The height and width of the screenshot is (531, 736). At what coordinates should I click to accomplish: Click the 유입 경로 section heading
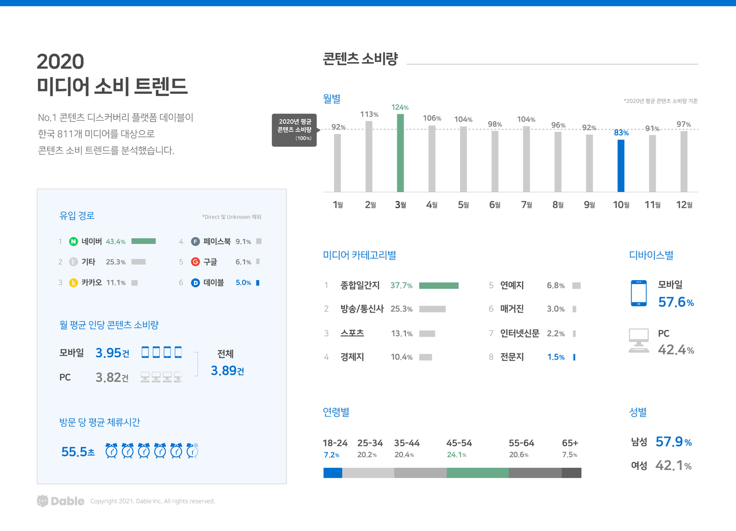point(77,216)
